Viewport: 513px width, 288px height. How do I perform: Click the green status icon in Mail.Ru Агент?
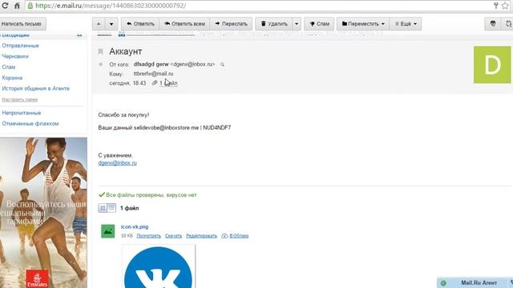pos(443,283)
